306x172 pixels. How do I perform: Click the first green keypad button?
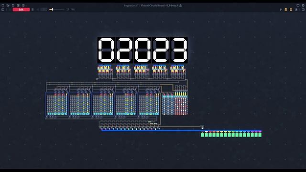click(x=202, y=135)
